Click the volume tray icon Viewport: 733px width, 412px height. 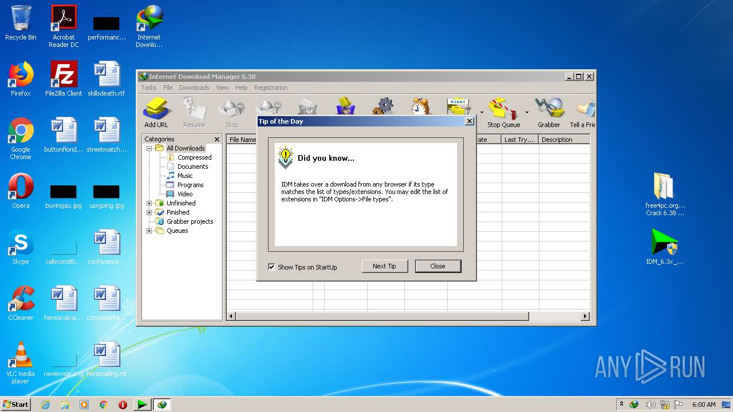(651, 405)
